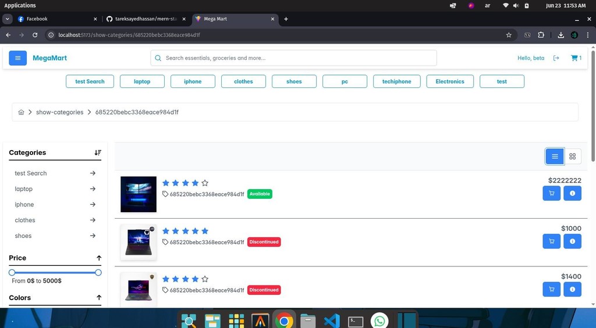Switch to the Facebook browser tab
This screenshot has width=596, height=328.
[37, 19]
